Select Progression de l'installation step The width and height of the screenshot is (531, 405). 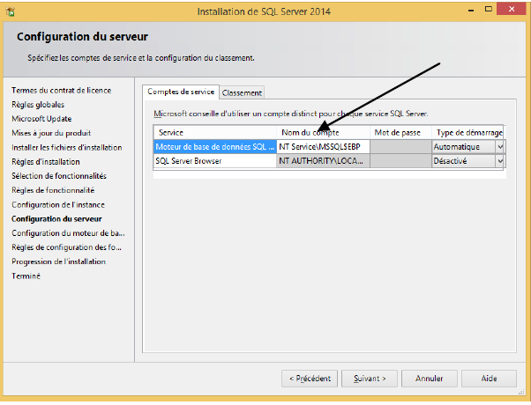tap(58, 261)
